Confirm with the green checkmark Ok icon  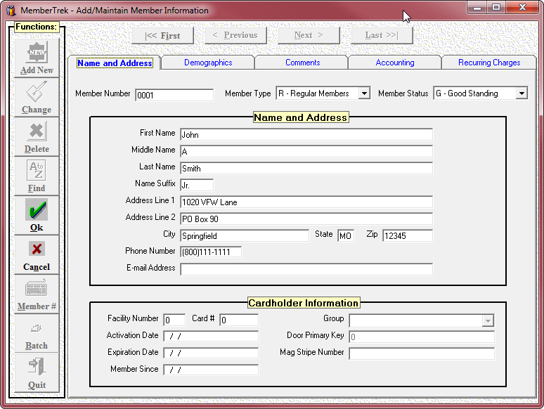point(37,209)
